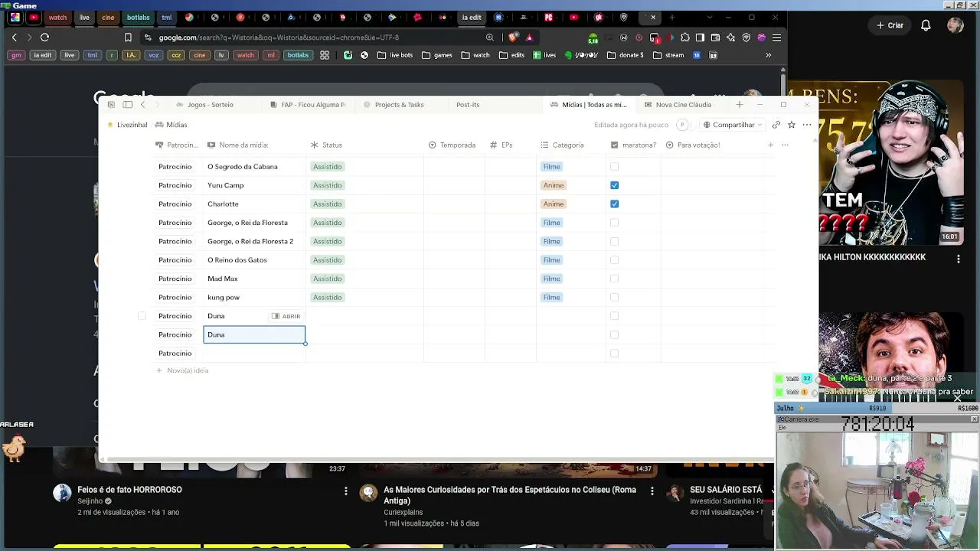Open the YouTube notifications bell
Viewport: 980px width, 551px height.
click(x=926, y=25)
